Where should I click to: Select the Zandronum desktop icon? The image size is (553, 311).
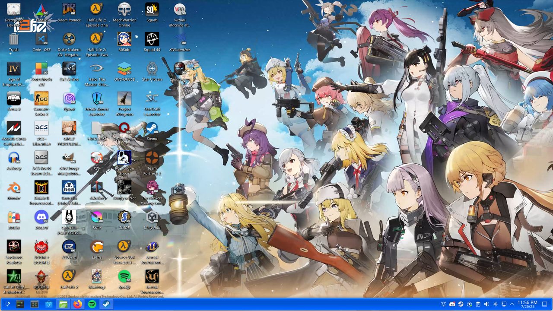180,69
